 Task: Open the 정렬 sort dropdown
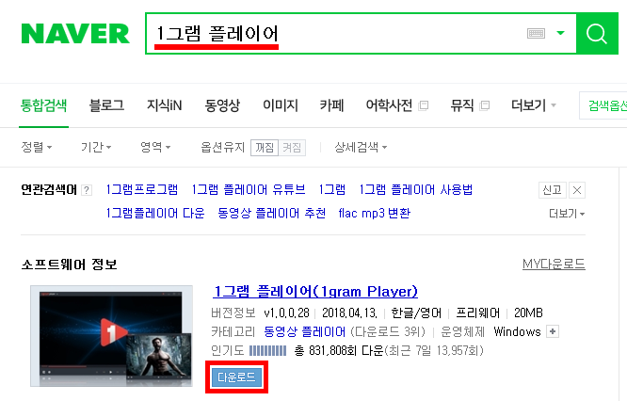tap(37, 147)
